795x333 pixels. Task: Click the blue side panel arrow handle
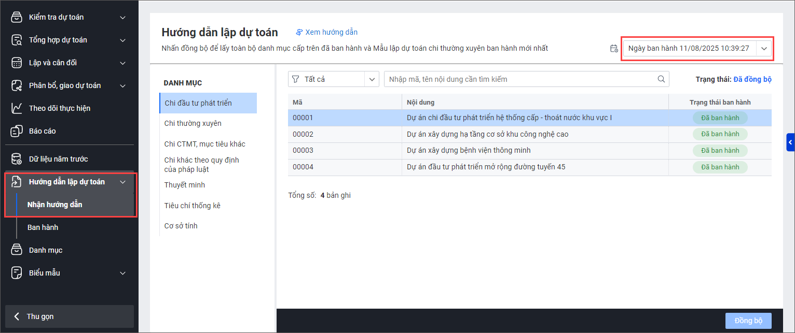pyautogui.click(x=790, y=142)
